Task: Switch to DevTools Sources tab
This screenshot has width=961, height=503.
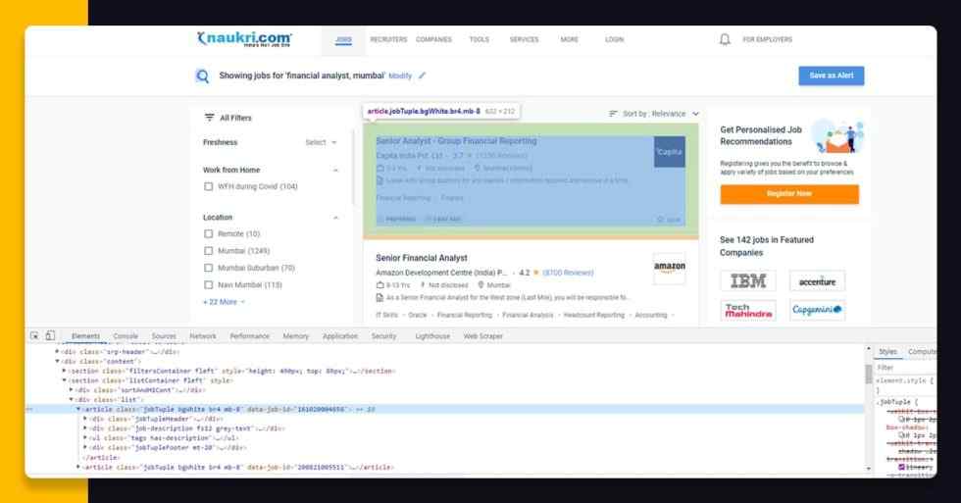Action: [x=164, y=336]
